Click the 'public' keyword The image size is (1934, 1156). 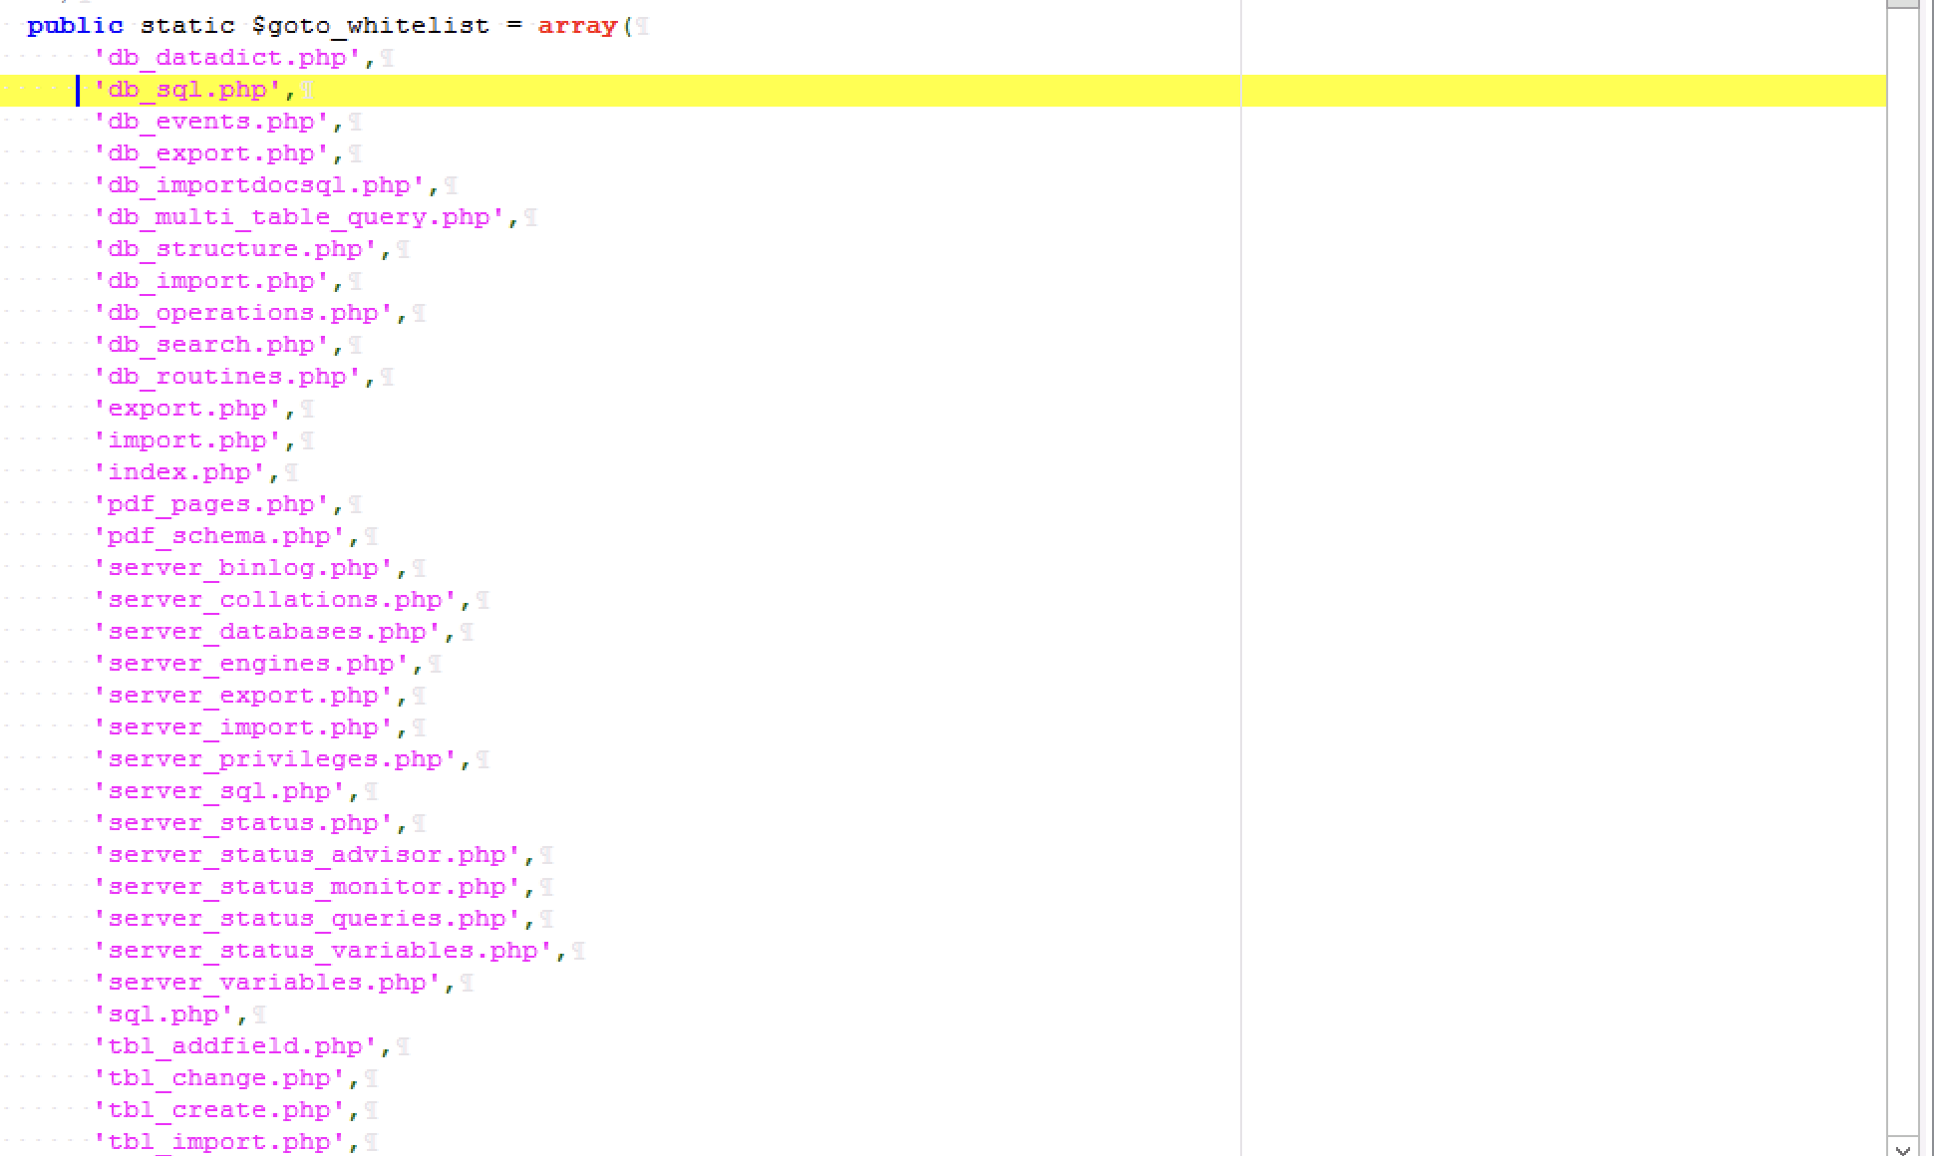point(76,26)
